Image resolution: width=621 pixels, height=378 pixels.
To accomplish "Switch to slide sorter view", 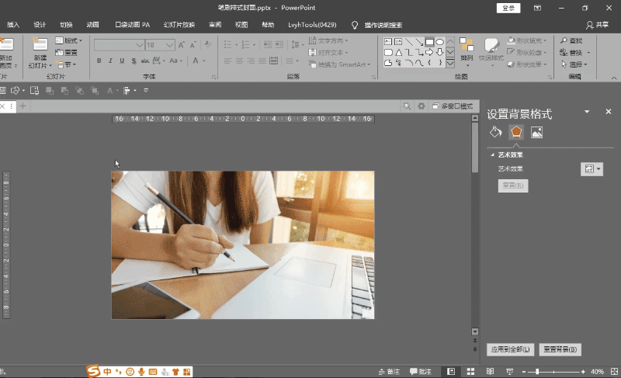I will pos(470,371).
